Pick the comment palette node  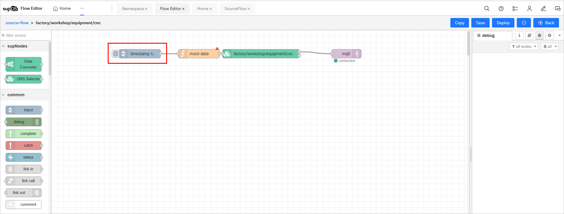pyautogui.click(x=24, y=205)
